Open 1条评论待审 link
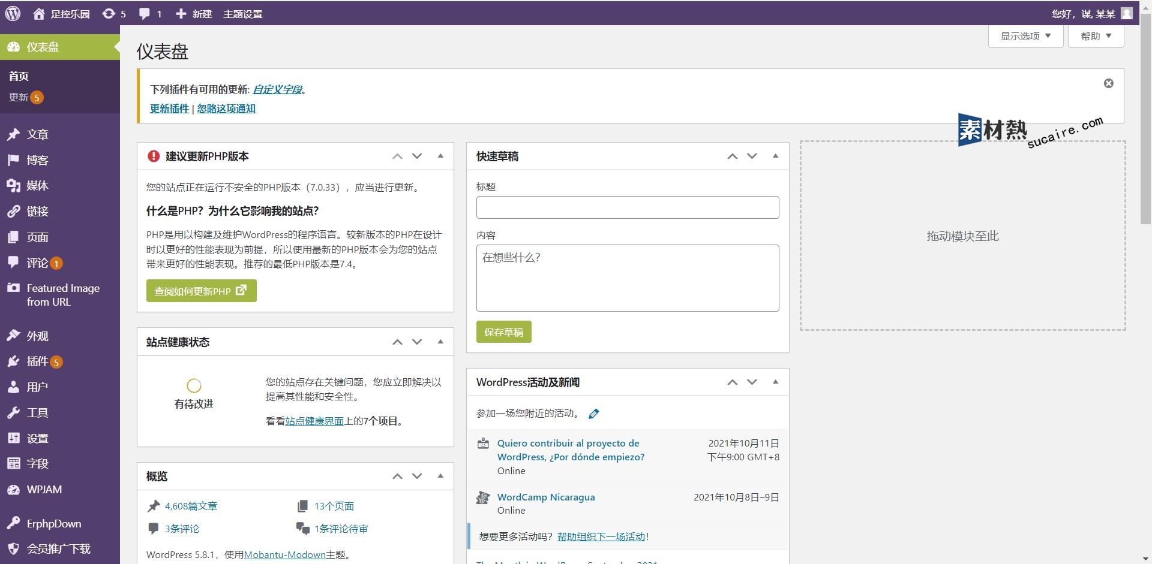 341,529
